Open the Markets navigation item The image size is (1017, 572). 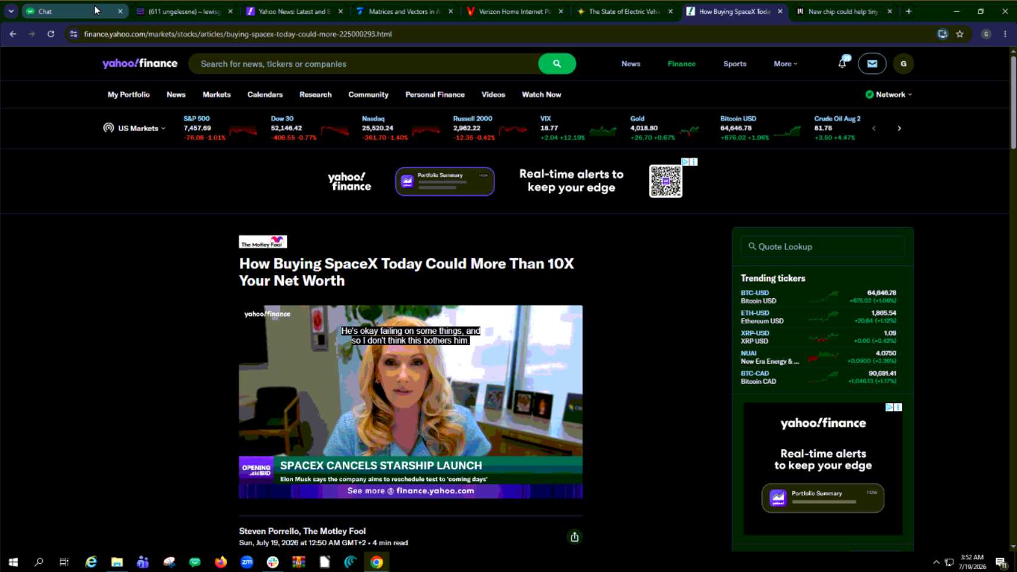click(x=217, y=95)
